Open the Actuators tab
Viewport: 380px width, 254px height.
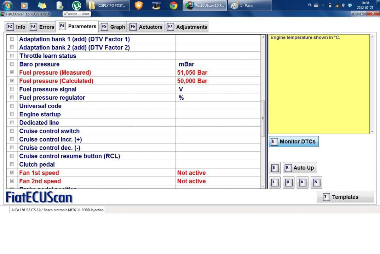tap(146, 27)
